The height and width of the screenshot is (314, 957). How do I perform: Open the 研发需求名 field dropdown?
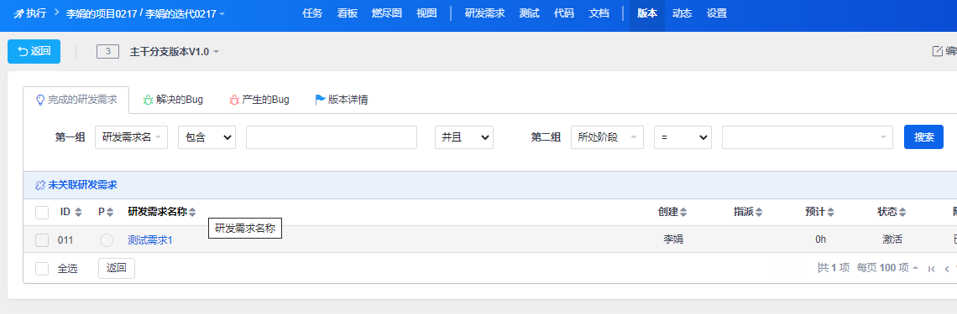click(131, 137)
